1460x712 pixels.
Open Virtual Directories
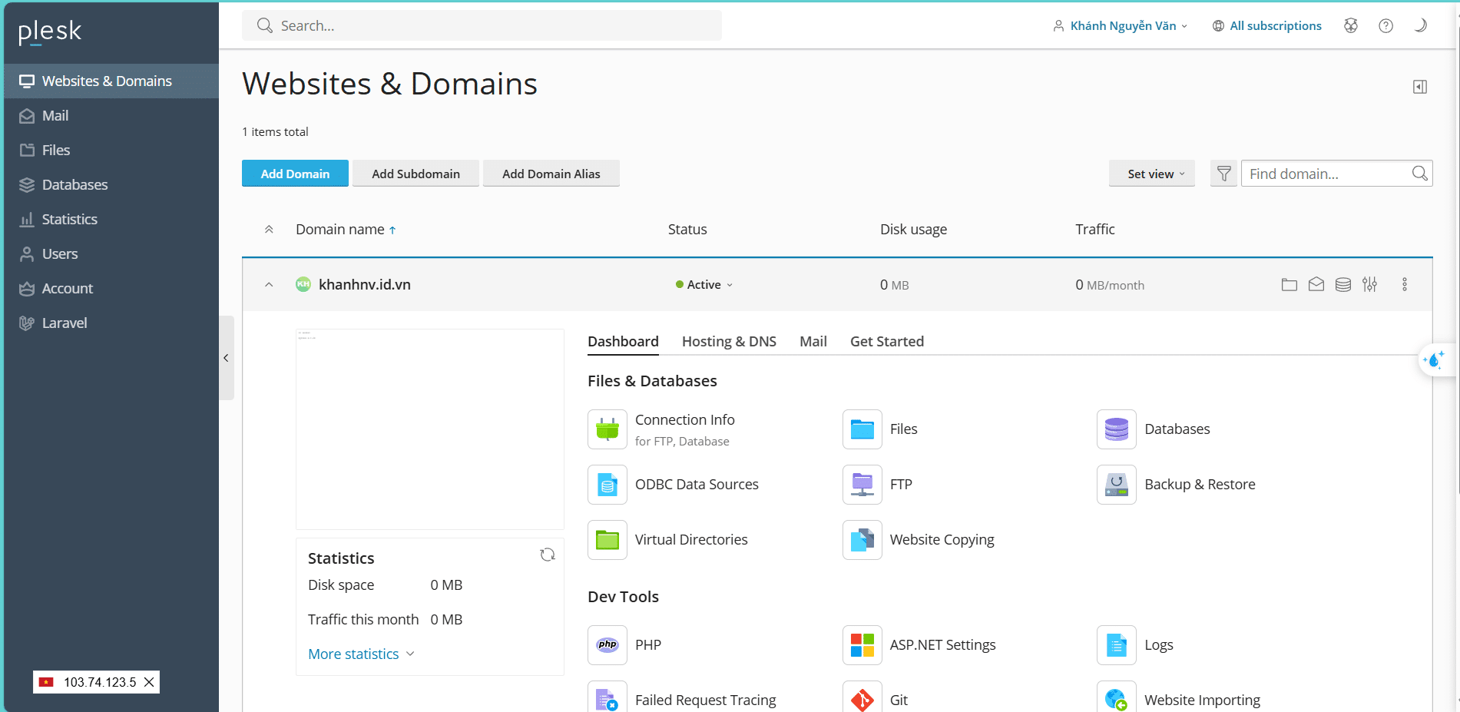click(607, 540)
